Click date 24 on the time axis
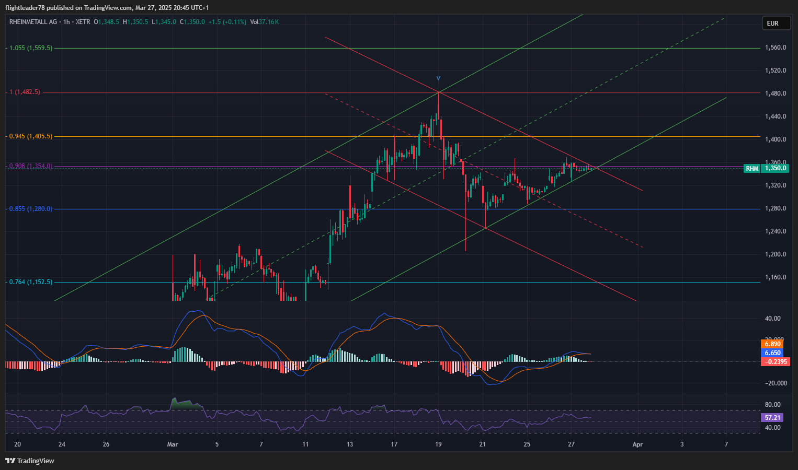This screenshot has width=798, height=470. tap(62, 444)
